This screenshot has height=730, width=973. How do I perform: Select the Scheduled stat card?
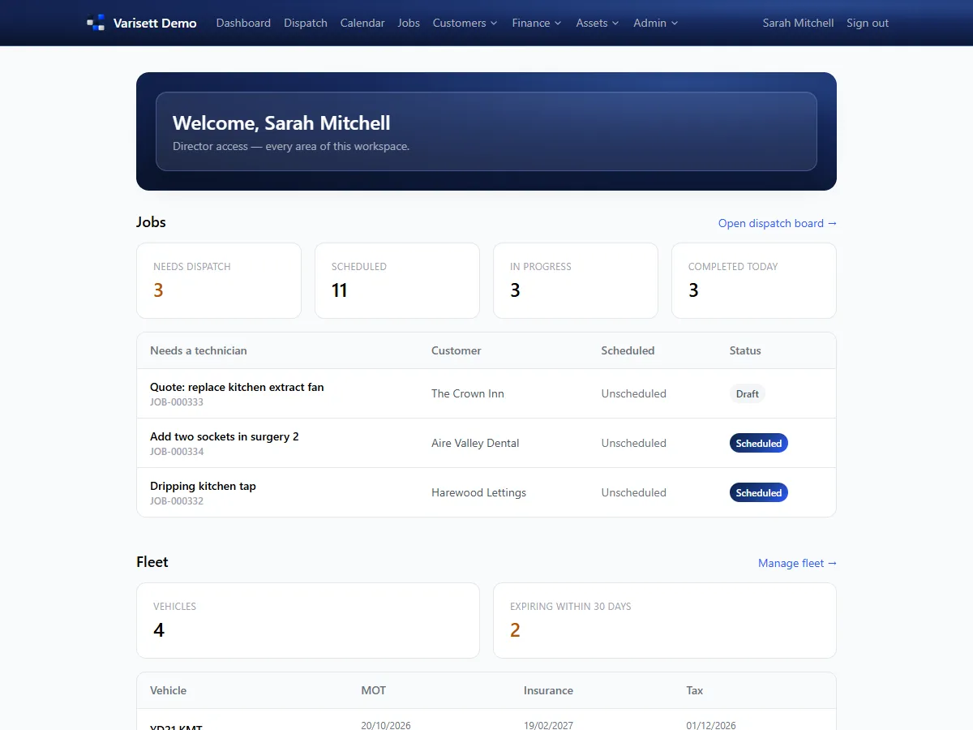coord(397,281)
